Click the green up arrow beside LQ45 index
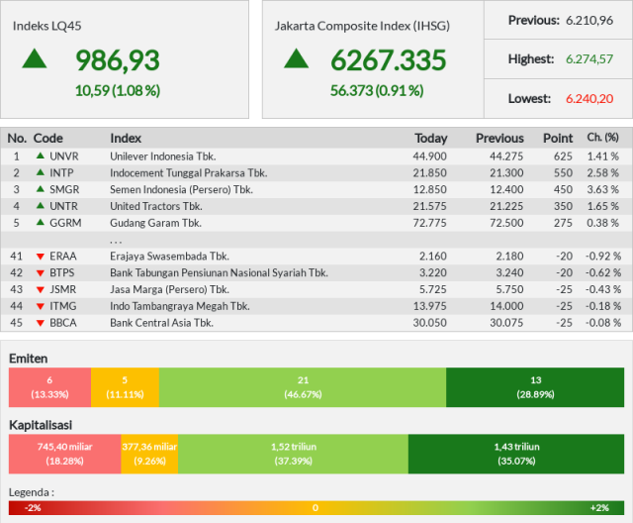 (35, 58)
